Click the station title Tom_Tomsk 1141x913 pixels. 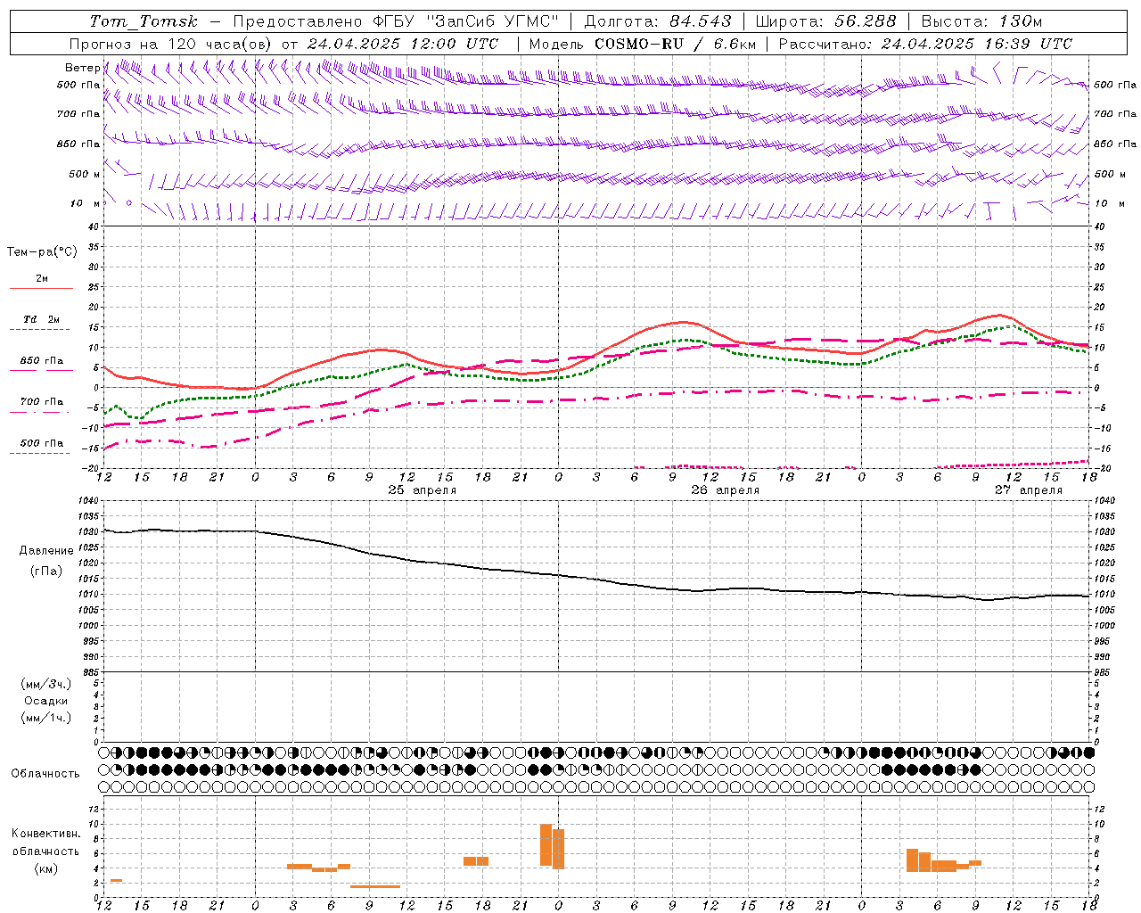(144, 21)
